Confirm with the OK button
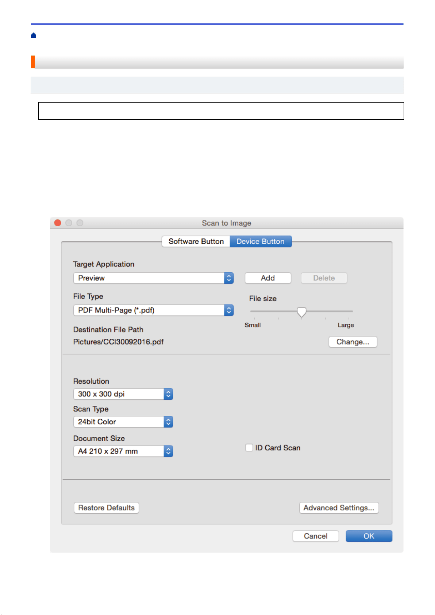The image size is (435, 615). [x=369, y=536]
